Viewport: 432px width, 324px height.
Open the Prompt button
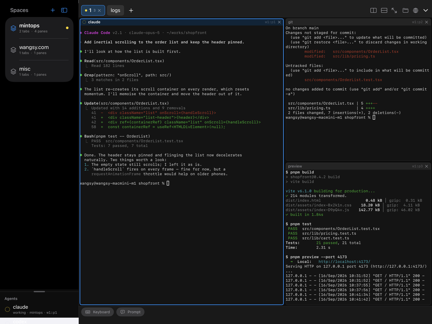pos(130,312)
